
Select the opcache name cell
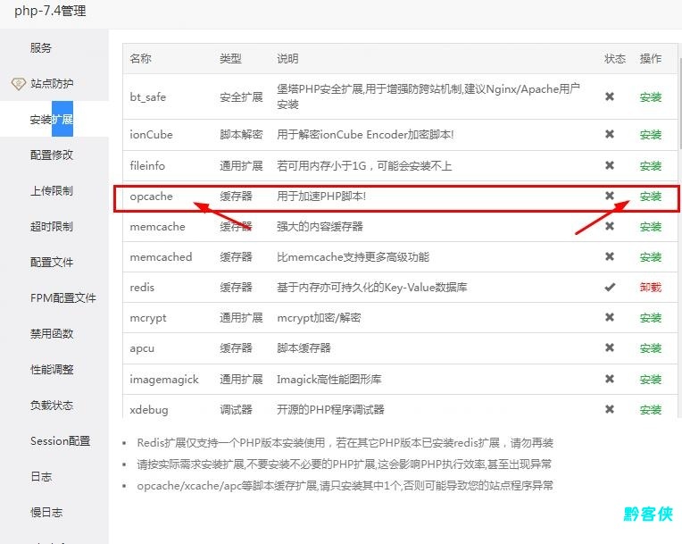pos(152,197)
